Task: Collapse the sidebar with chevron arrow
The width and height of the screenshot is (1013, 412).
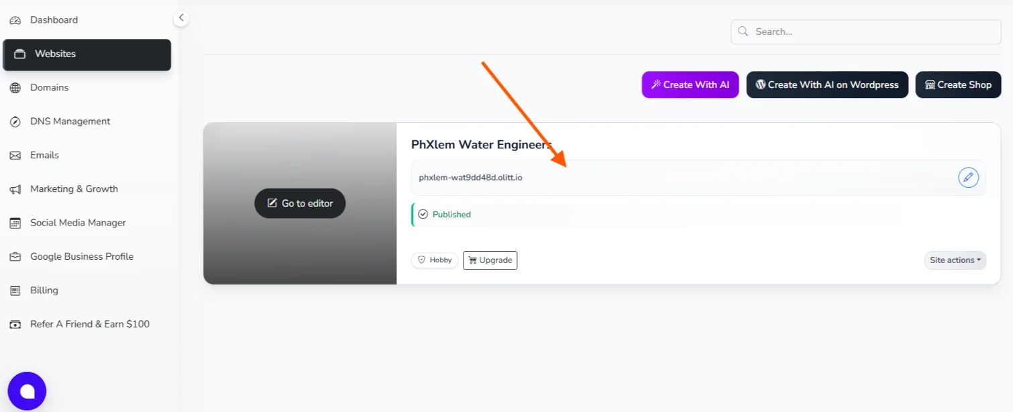Action: point(180,18)
